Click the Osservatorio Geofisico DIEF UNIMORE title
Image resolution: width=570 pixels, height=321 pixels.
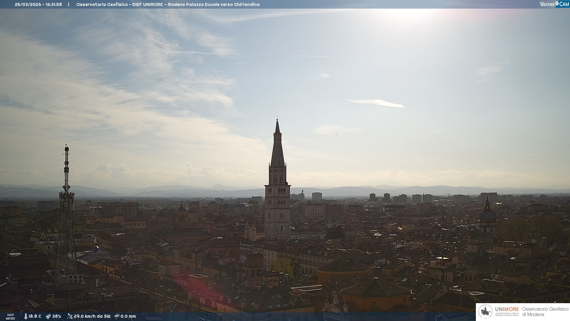point(168,4)
